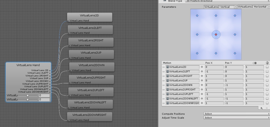
Task: Grab the drag handle of VirtualLens2UP row
Action: pyautogui.click(x=163, y=80)
